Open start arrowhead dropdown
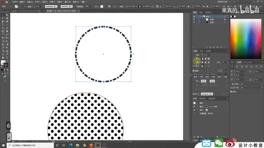The image size is (264, 148). (x=208, y=81)
